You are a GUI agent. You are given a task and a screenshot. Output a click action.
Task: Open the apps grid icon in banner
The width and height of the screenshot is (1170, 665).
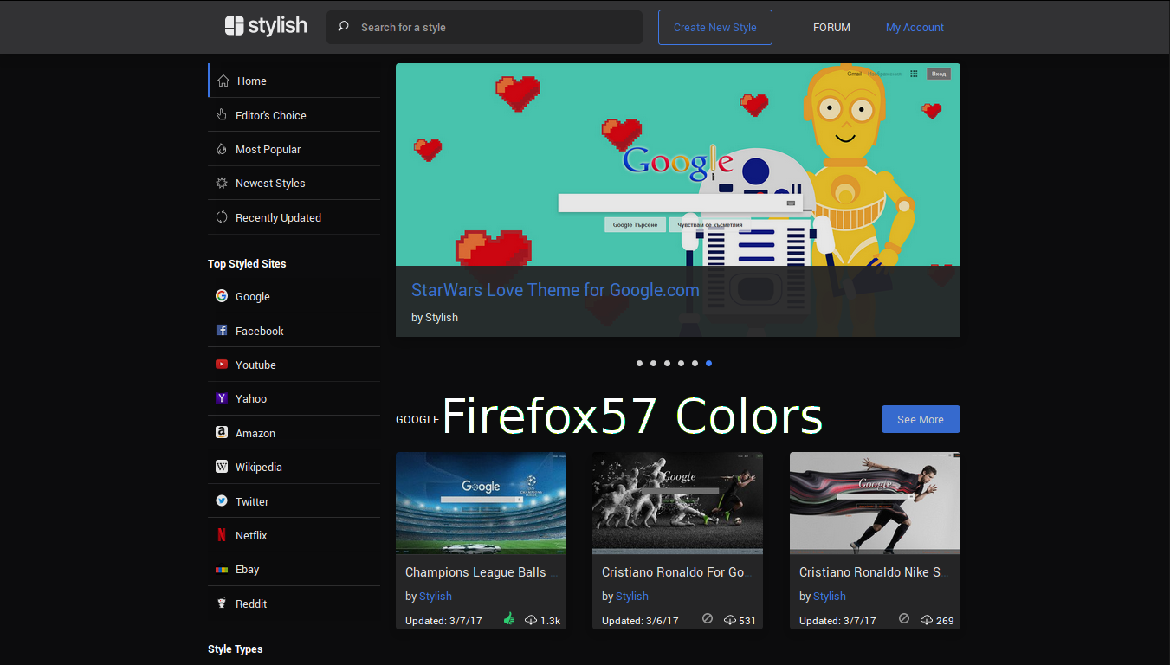point(914,74)
